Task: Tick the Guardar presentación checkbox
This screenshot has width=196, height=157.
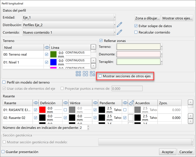Action: tap(3, 152)
